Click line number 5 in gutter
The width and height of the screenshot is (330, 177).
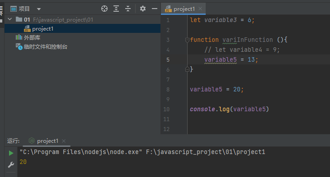pos(168,60)
